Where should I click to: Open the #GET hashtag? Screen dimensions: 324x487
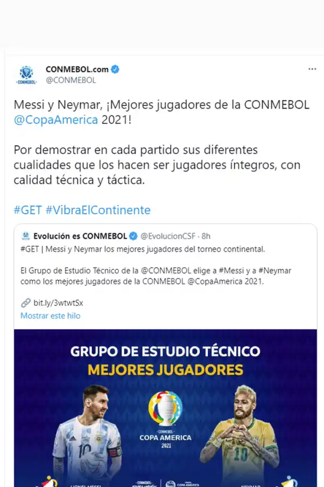[x=26, y=210]
